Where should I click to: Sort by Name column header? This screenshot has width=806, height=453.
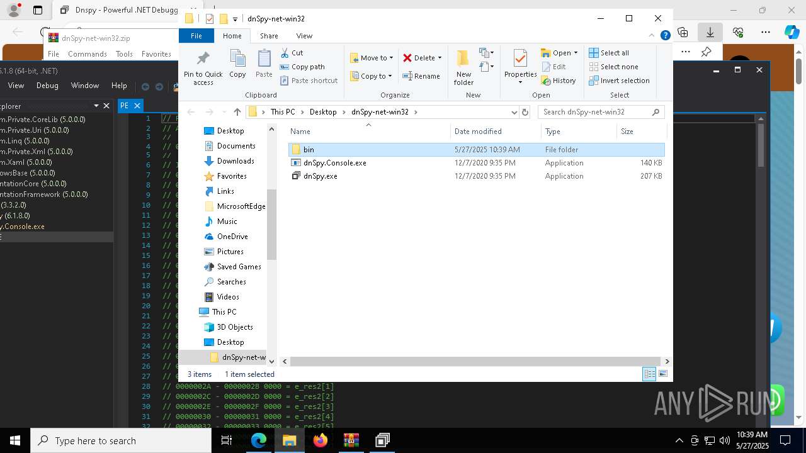pos(368,131)
